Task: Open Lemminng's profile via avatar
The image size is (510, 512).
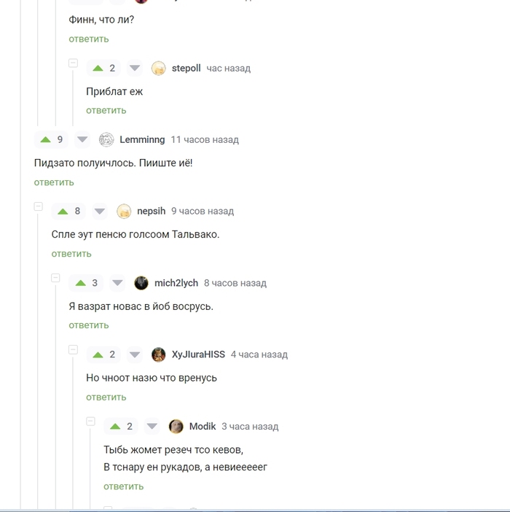Action: click(106, 140)
